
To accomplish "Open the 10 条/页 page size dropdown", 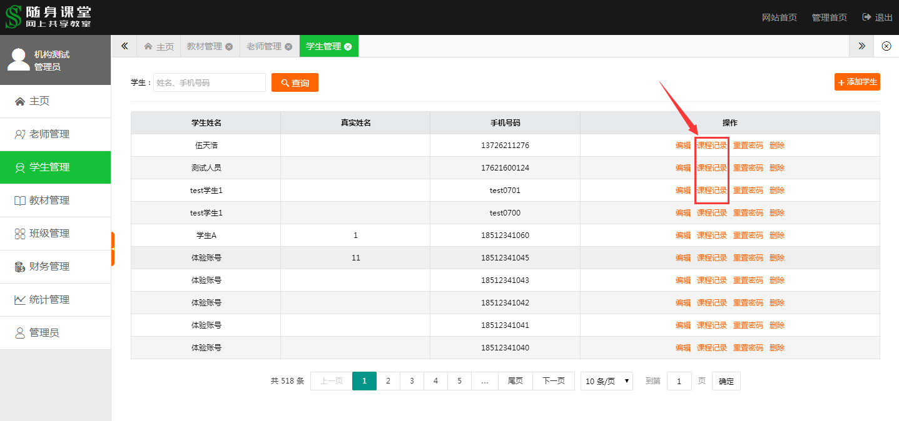I will click(606, 381).
